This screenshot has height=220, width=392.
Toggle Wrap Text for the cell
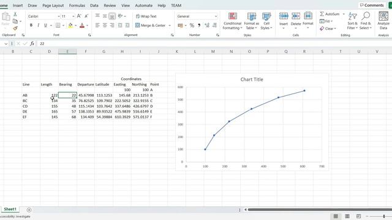tap(146, 16)
